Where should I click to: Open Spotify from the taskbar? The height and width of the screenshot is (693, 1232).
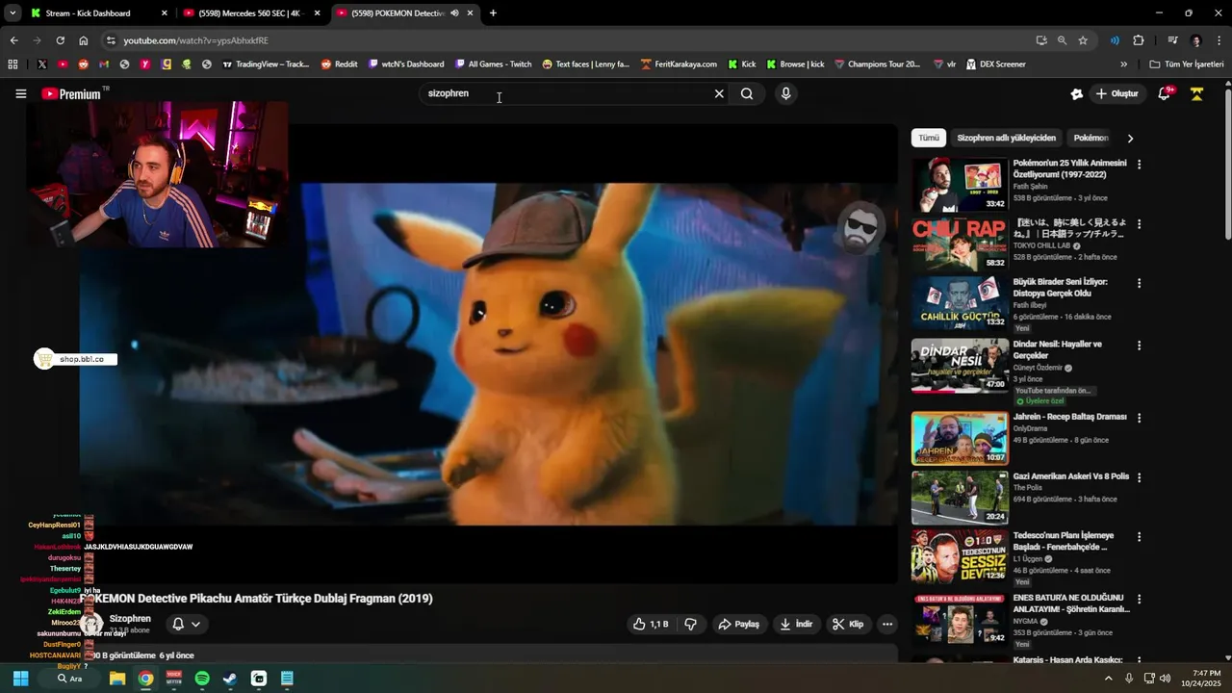pyautogui.click(x=202, y=679)
